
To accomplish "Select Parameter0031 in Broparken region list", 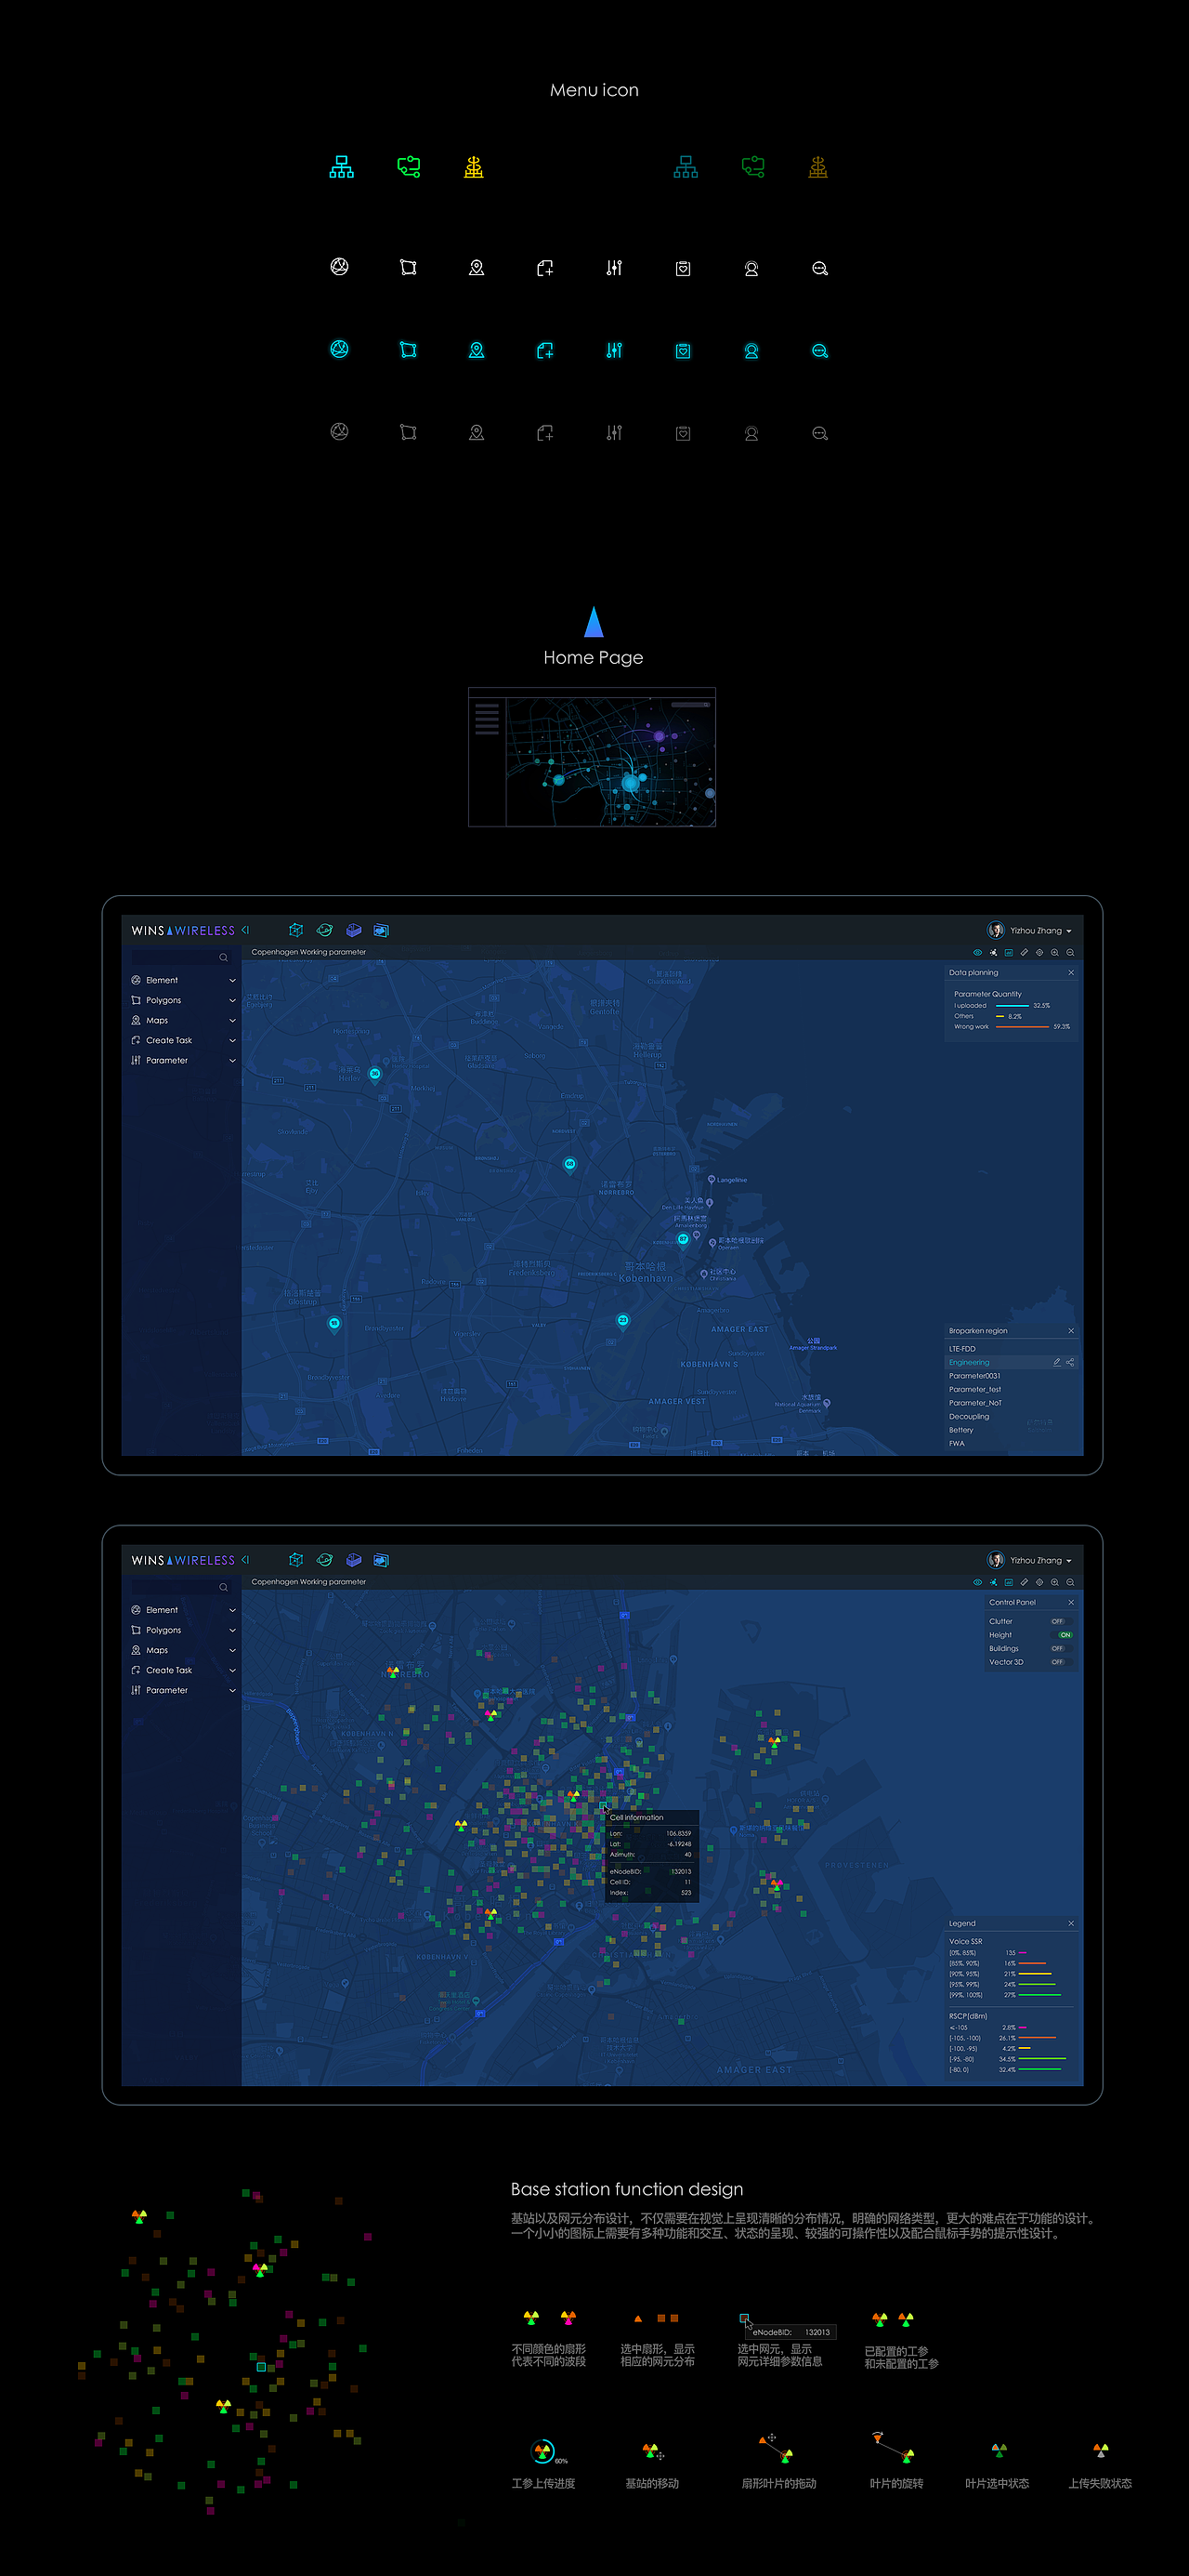I will [x=974, y=1376].
